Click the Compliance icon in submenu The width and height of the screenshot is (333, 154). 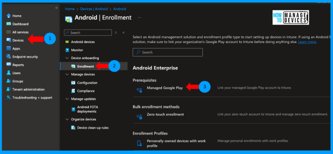[x=73, y=91]
